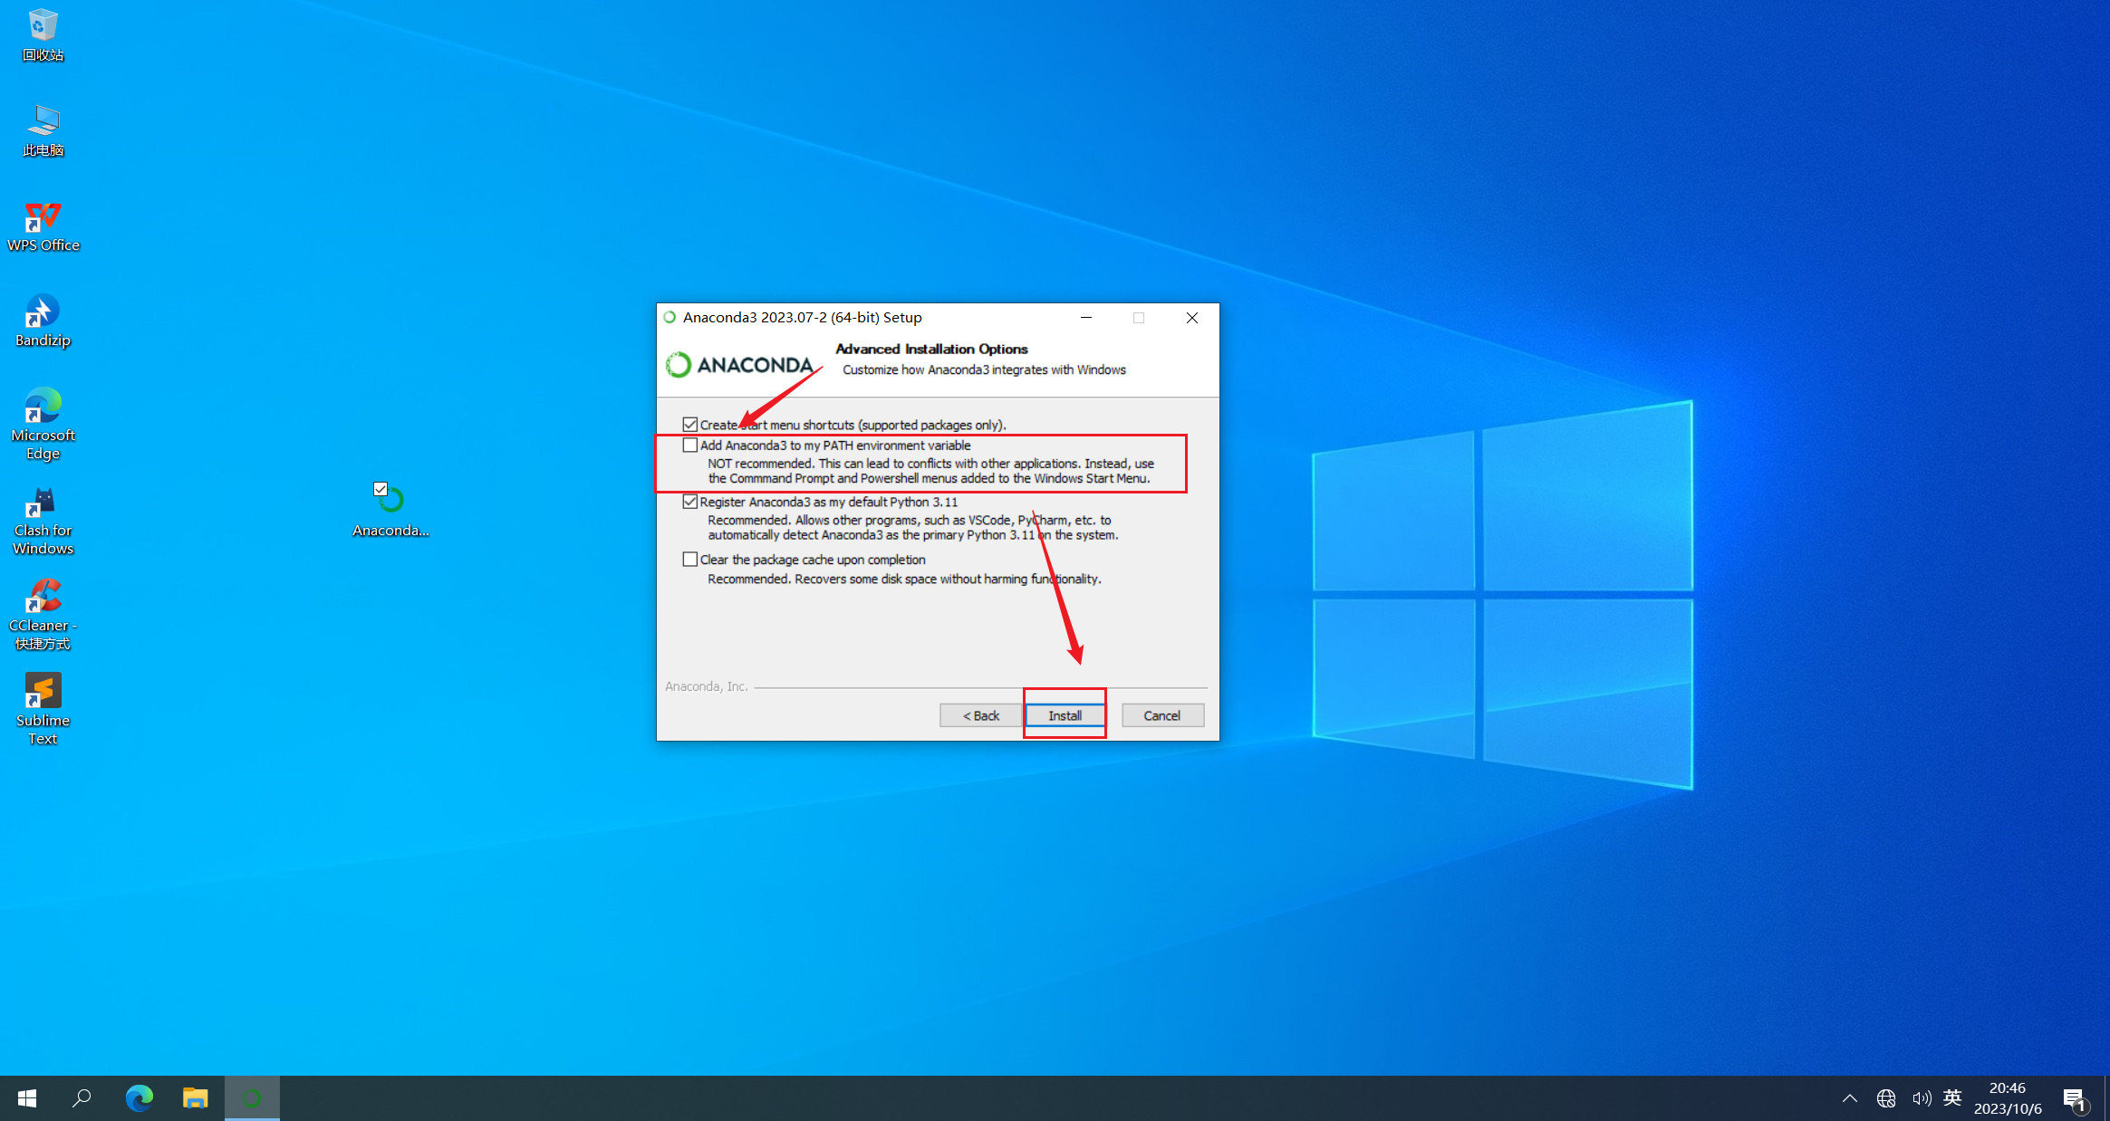Cancel the Anaconda3 setup

tap(1161, 715)
